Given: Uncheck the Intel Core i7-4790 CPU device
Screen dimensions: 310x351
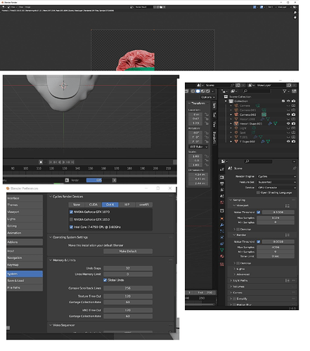Looking at the screenshot, I should tap(71, 227).
